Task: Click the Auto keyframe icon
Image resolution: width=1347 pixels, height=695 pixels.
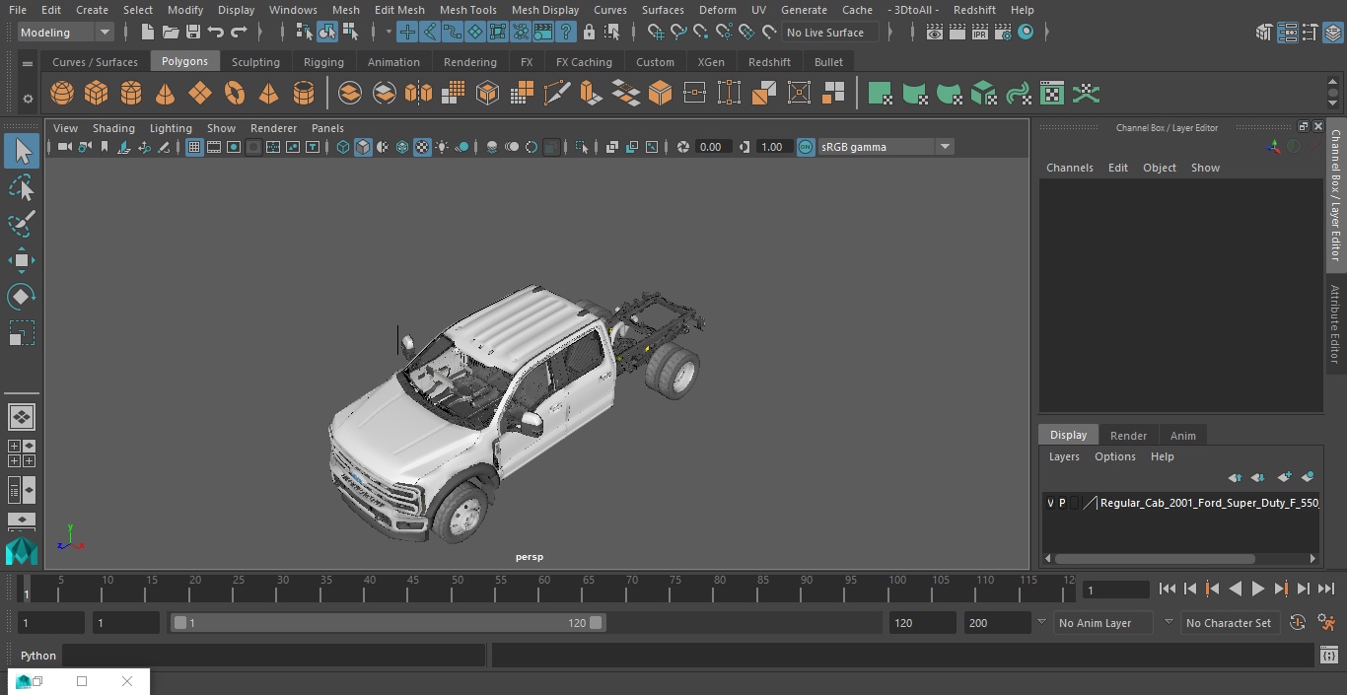Action: click(1298, 623)
